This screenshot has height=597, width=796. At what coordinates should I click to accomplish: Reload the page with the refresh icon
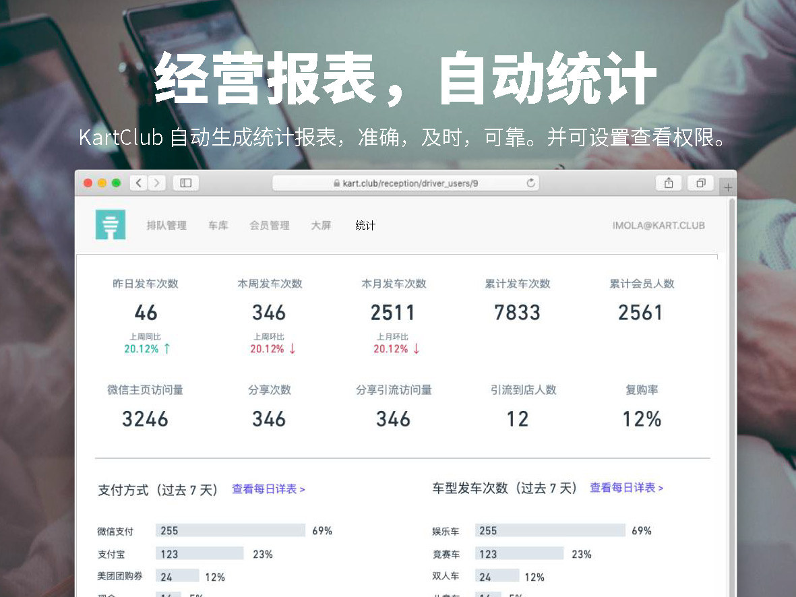pos(530,183)
